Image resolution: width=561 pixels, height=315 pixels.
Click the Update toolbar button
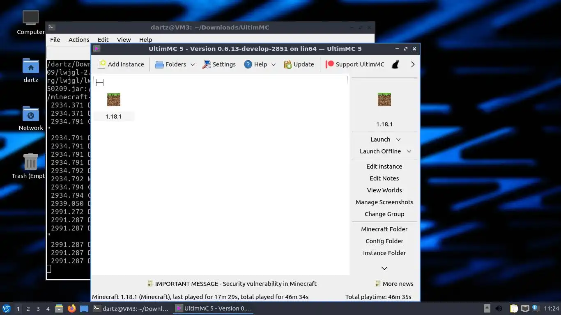pos(299,64)
